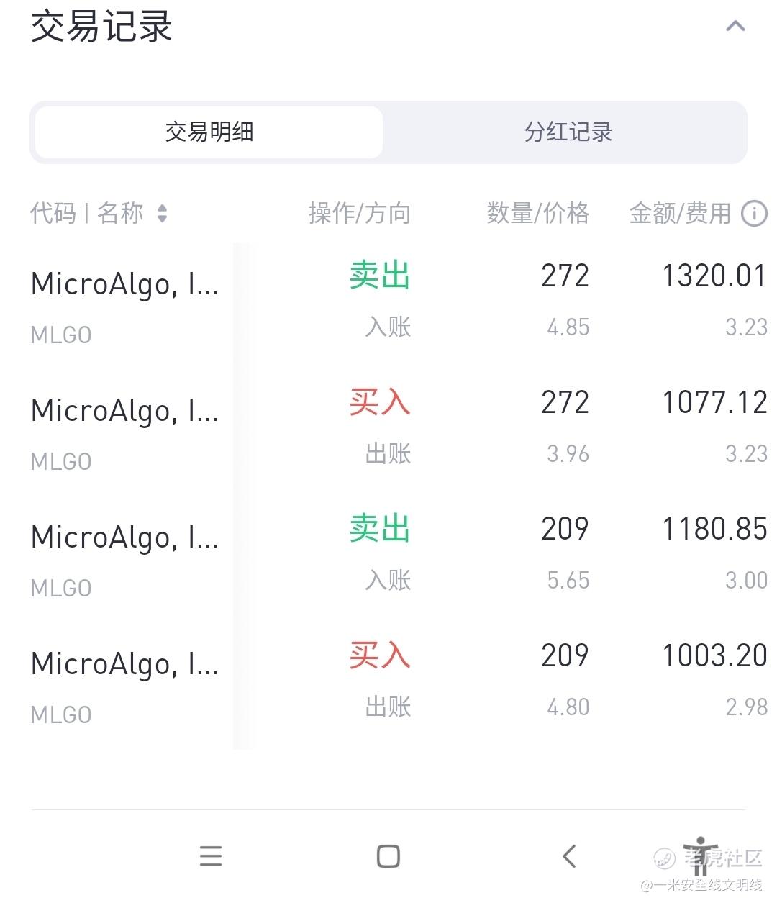Tap the 交易记录 section title

point(101,27)
